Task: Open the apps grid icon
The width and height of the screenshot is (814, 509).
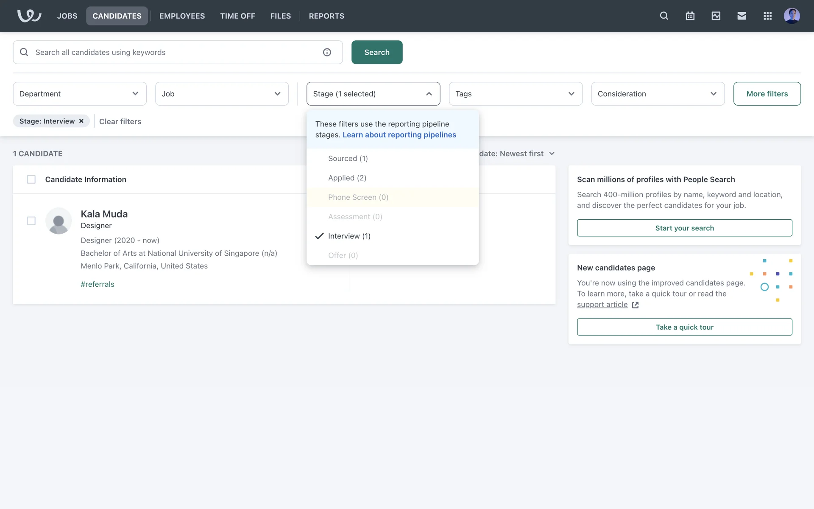Action: tap(767, 16)
